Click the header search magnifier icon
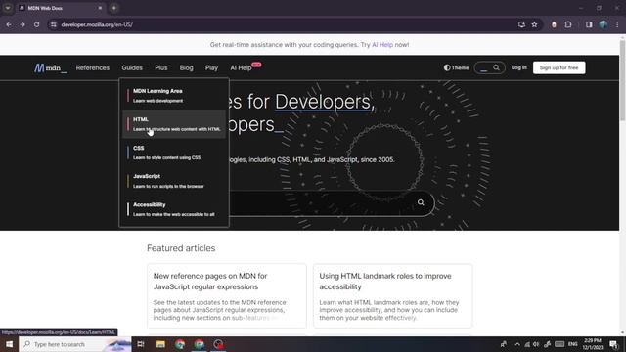This screenshot has height=352, width=626. 496,67
